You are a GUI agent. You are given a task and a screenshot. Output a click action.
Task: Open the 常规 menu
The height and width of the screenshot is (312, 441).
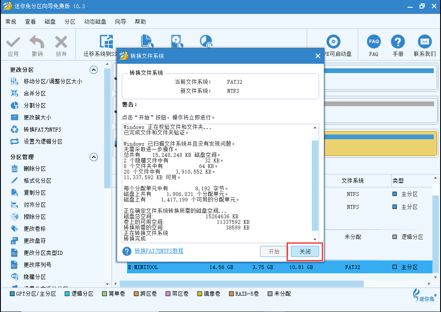pos(11,21)
